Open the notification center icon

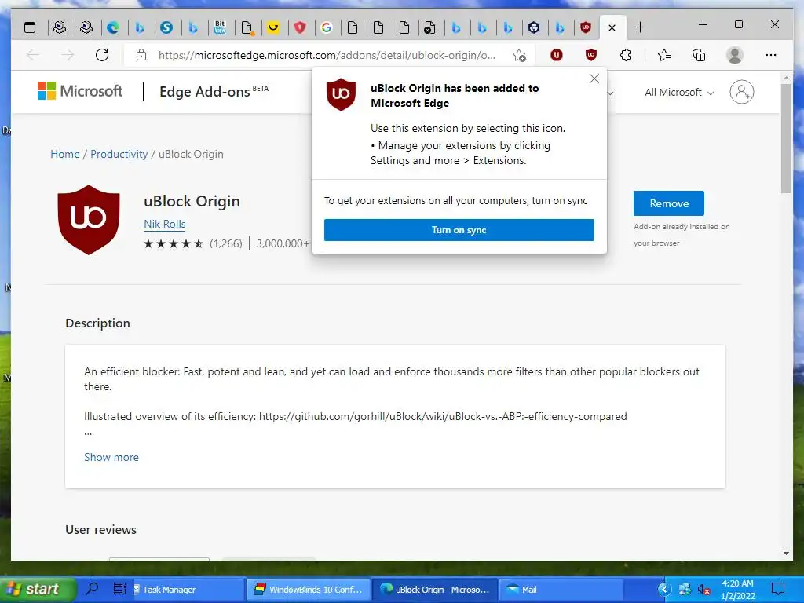(778, 589)
